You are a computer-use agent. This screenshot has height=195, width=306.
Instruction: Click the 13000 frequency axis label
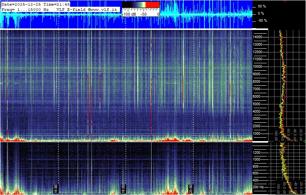tap(258, 45)
